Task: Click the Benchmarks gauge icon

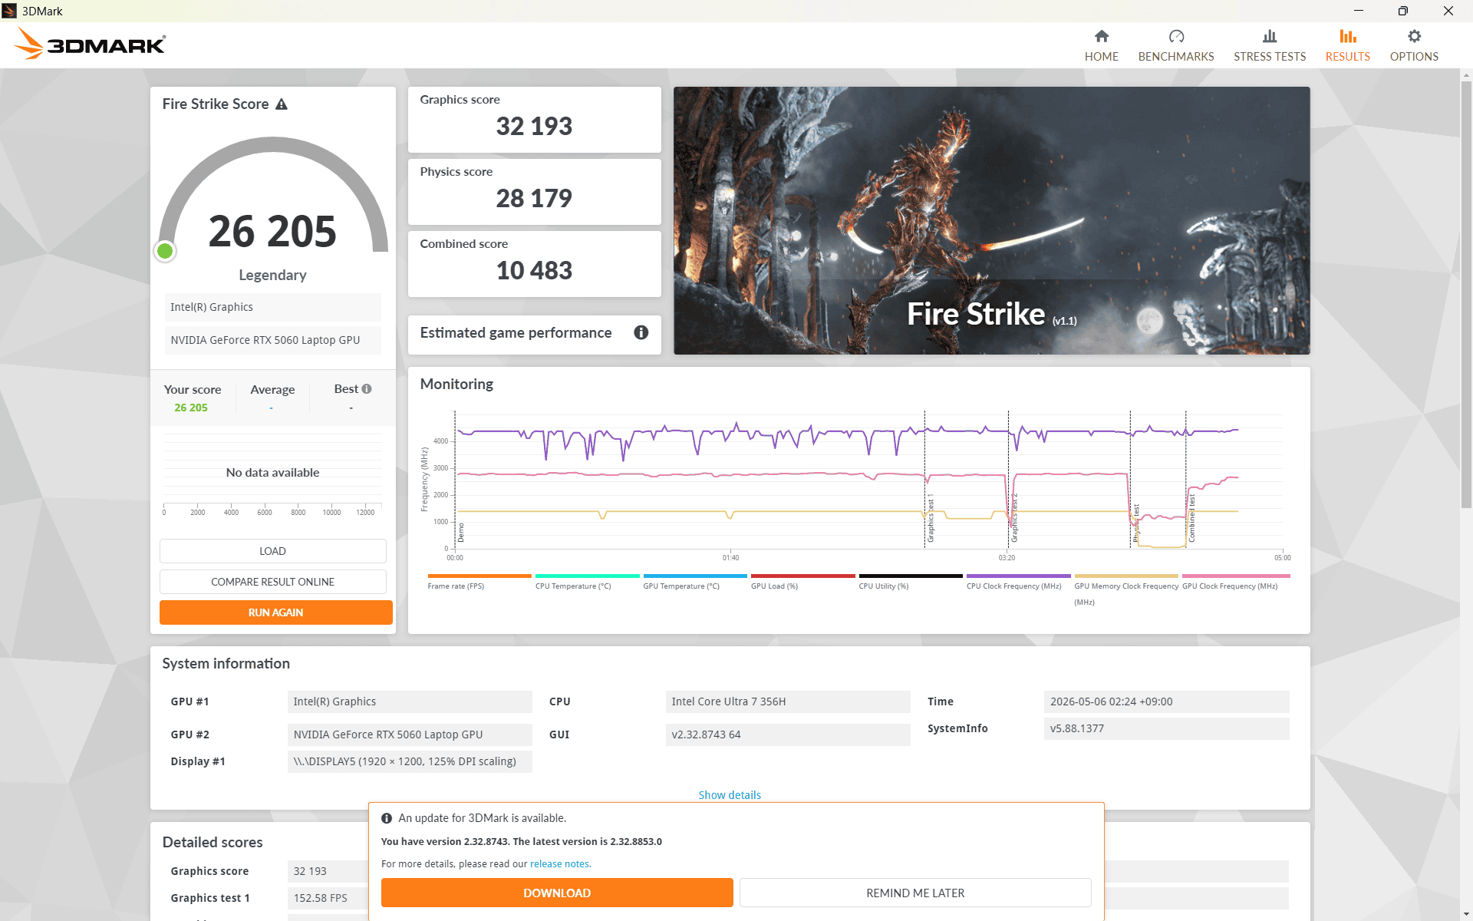Action: point(1176,36)
